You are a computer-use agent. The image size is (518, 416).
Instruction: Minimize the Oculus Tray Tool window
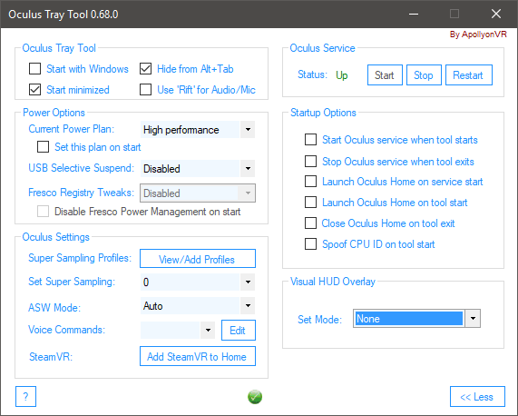click(414, 14)
